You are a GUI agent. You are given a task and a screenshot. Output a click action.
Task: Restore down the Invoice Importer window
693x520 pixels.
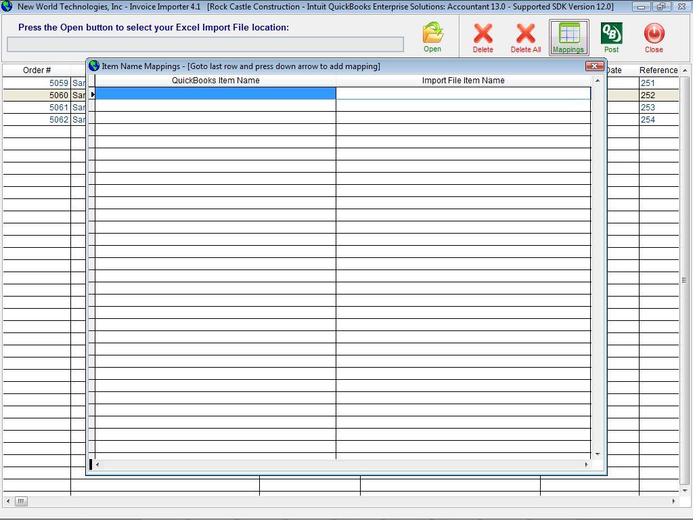(661, 7)
